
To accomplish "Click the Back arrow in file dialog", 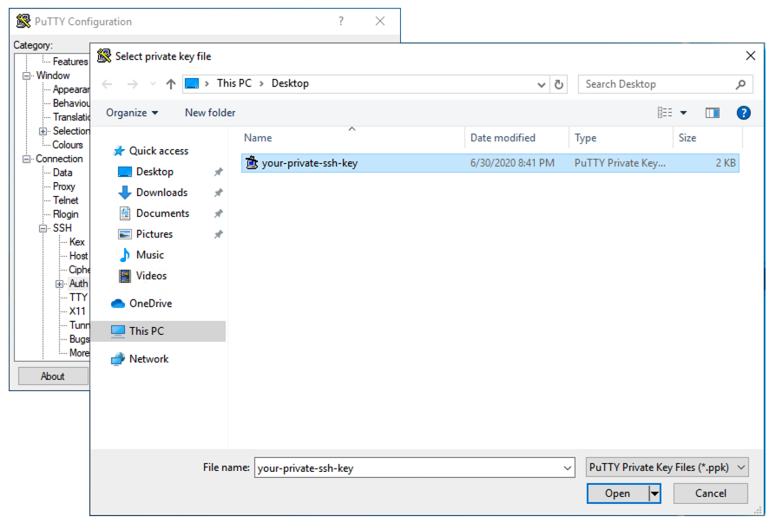I will (x=107, y=84).
